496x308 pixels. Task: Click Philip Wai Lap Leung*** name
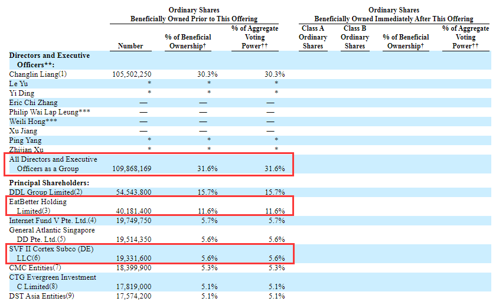(x=50, y=112)
